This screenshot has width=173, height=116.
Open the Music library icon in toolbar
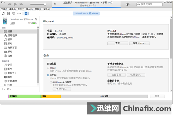point(3,14)
